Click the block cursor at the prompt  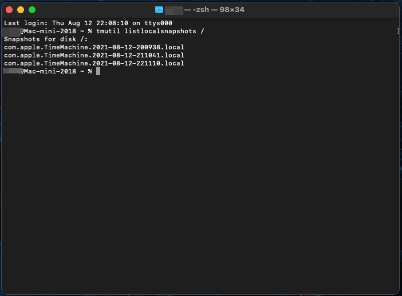point(98,71)
